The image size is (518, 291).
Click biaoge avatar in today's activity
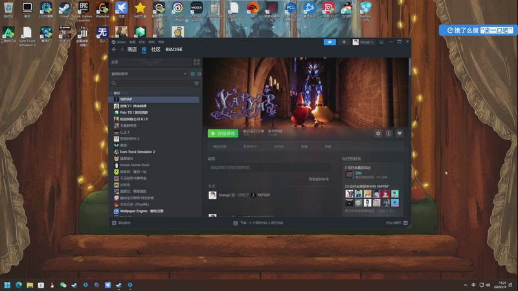coord(212,195)
